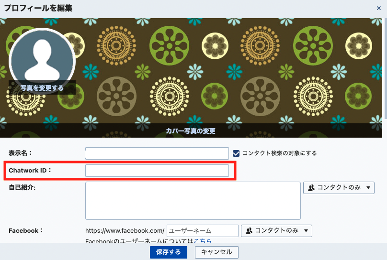Toggle the コンタクト検索の対象にする checkbox
387x260 pixels.
click(236, 153)
